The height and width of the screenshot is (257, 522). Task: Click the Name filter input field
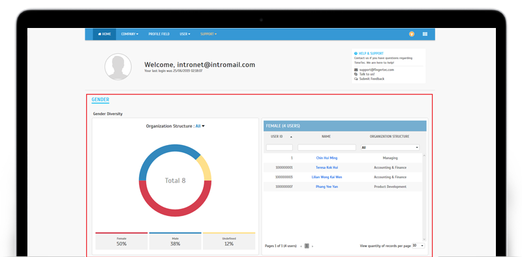click(327, 148)
